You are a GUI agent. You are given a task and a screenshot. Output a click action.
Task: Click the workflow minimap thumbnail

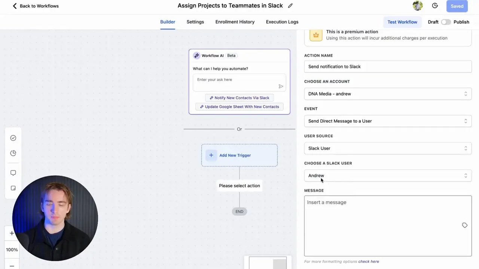268,263
